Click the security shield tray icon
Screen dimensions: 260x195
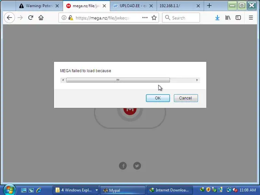coord(208,189)
